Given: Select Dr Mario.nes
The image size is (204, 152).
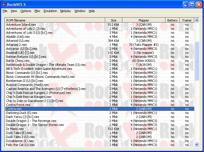Looking at the screenshot, I should coord(100,129).
